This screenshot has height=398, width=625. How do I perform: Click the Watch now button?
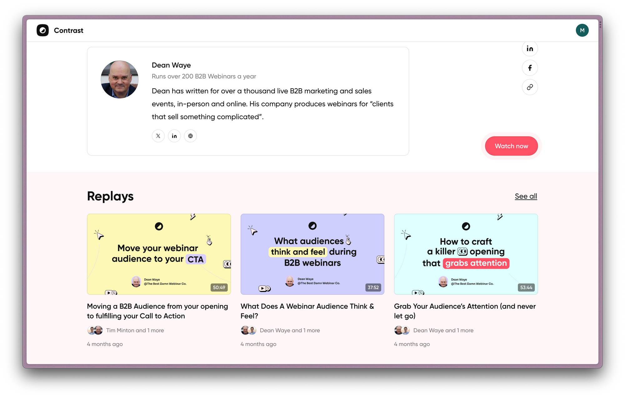point(511,146)
